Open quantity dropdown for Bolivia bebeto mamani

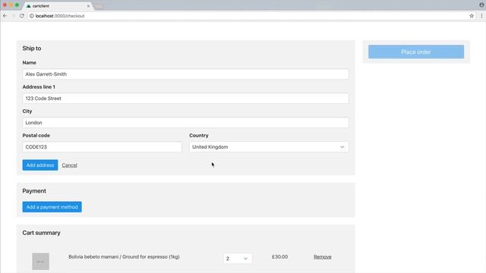click(238, 259)
